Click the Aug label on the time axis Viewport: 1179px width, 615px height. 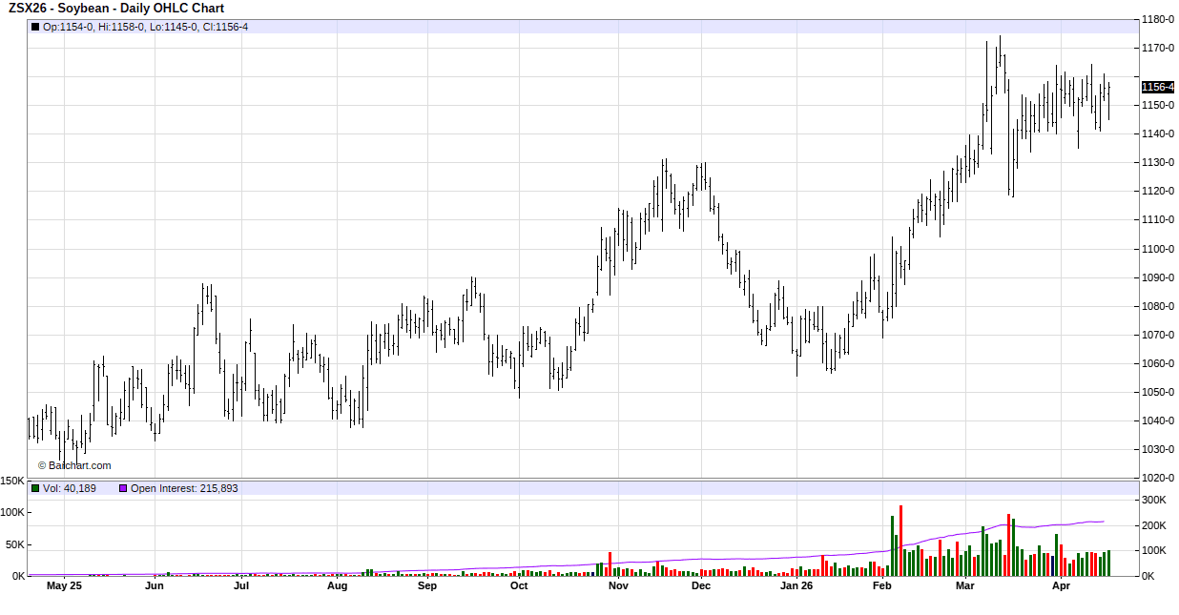337,586
